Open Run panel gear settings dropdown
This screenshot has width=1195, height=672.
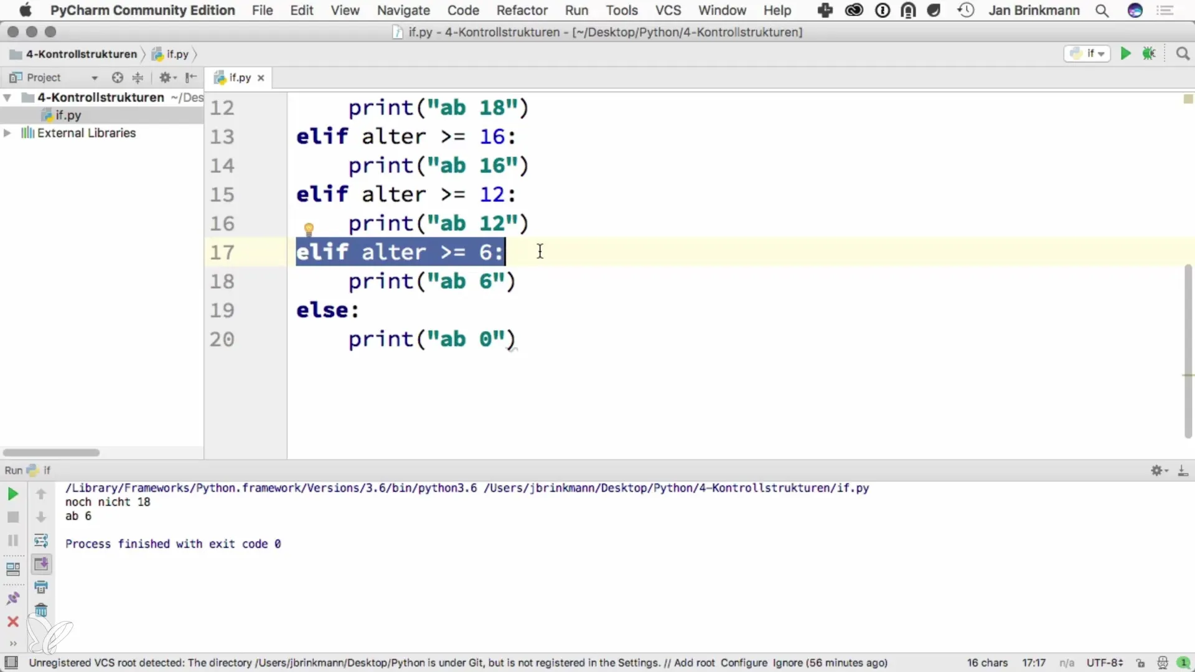(x=1160, y=470)
